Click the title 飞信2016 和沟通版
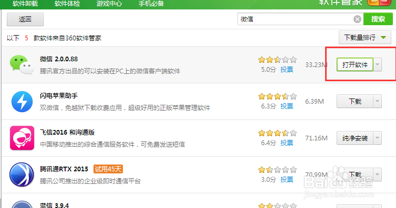The height and width of the screenshot is (208, 396). click(x=67, y=133)
